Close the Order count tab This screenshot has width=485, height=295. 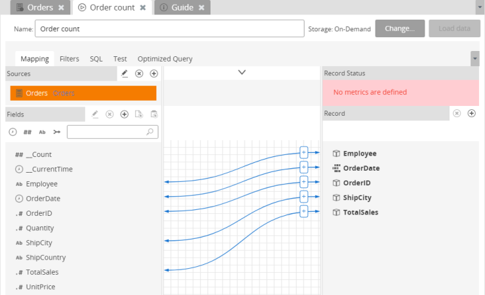point(143,7)
